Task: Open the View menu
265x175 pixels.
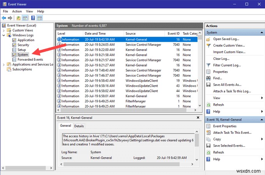Action: coord(29,11)
